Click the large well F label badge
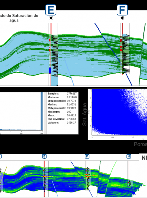 tap(122, 10)
